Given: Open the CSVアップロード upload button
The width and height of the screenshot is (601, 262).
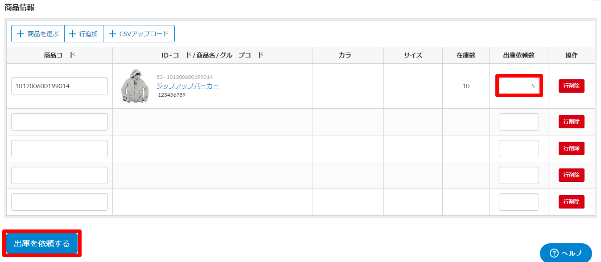Looking at the screenshot, I should [139, 34].
